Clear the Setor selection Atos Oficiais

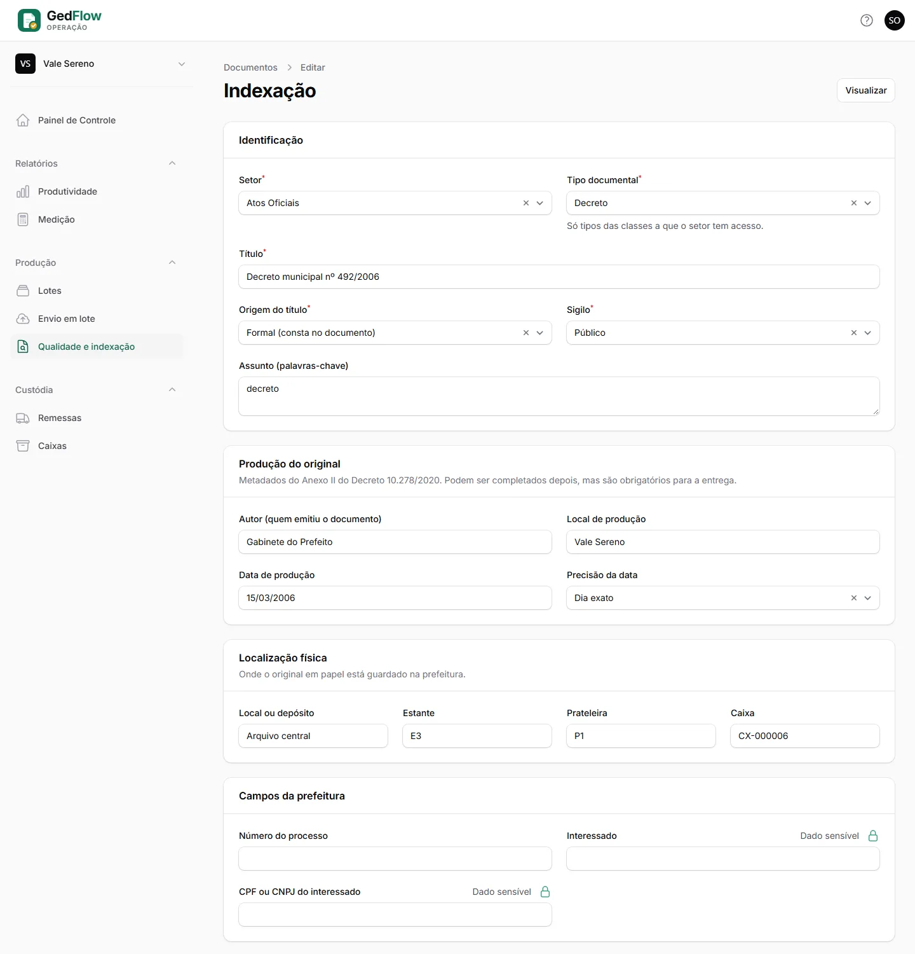pyautogui.click(x=526, y=203)
